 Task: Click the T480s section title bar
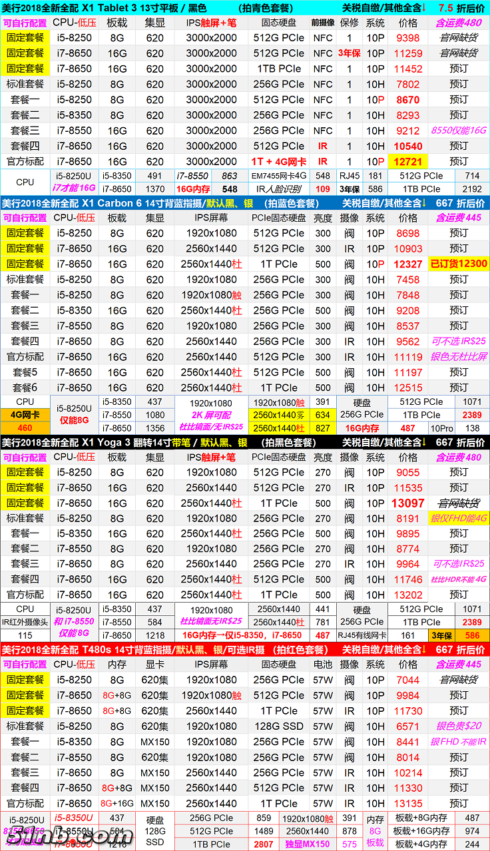click(x=245, y=649)
